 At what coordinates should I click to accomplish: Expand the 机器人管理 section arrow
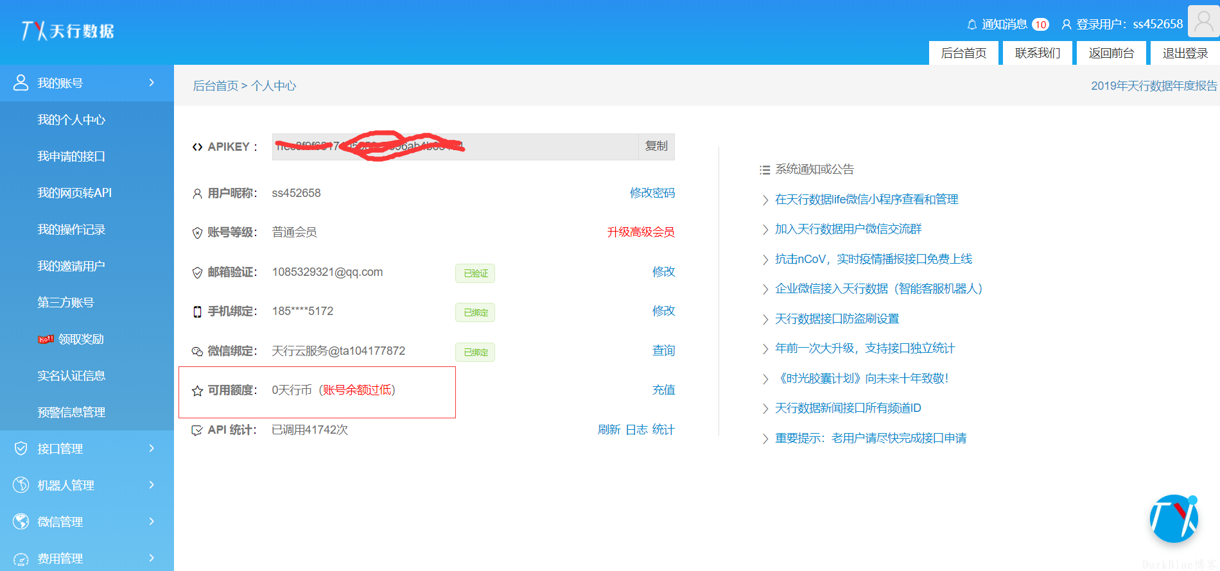click(152, 484)
